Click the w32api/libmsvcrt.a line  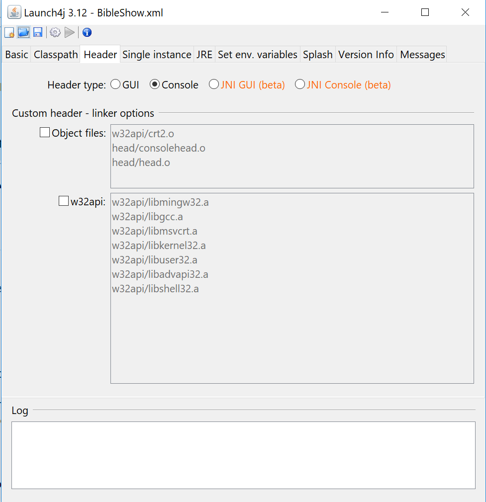(x=154, y=231)
